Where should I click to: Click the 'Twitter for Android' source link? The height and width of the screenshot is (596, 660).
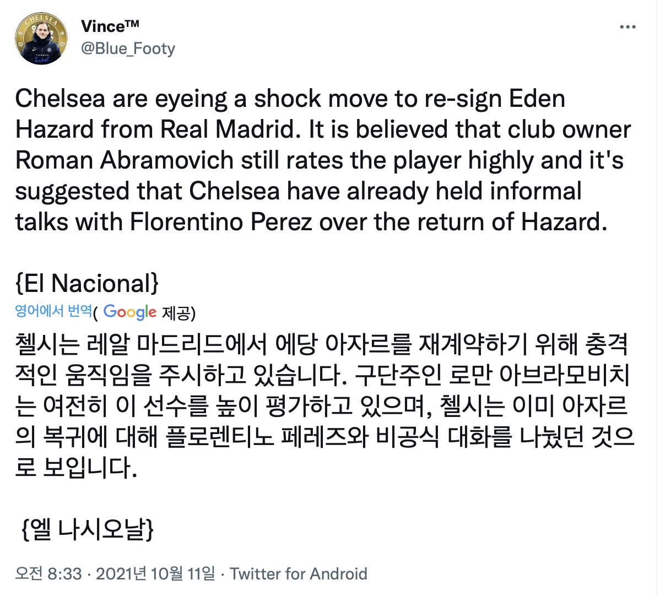coord(299,573)
